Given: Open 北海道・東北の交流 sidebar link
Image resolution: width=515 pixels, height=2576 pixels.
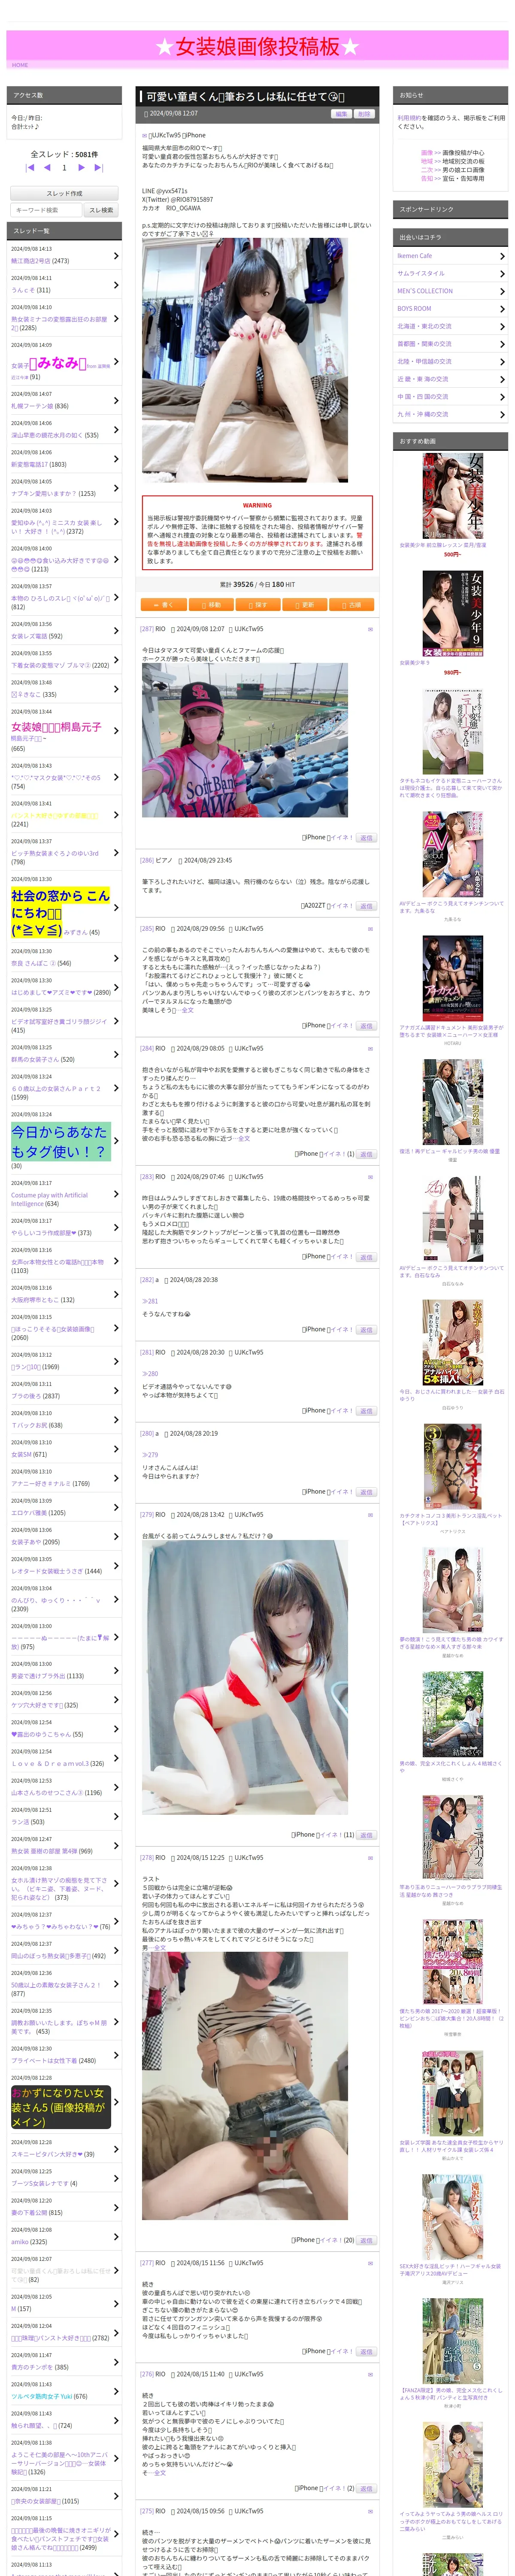Looking at the screenshot, I should click(x=424, y=326).
